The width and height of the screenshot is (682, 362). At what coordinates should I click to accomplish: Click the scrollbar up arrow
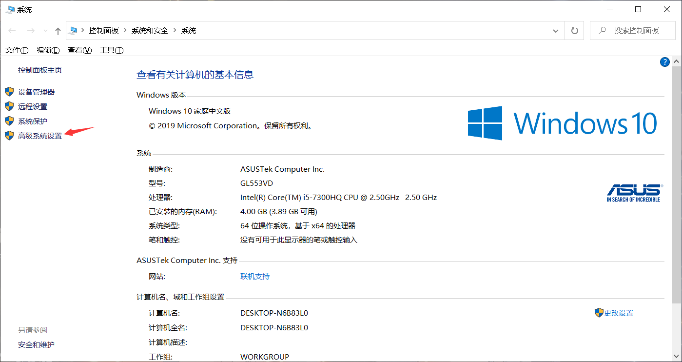[677, 61]
